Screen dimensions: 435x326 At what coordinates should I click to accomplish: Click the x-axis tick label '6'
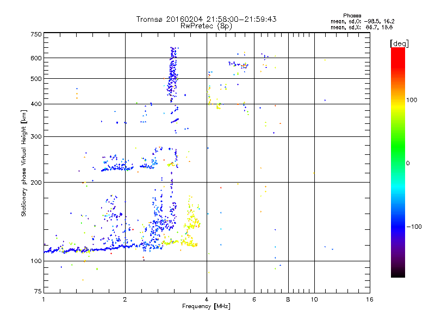254,299
